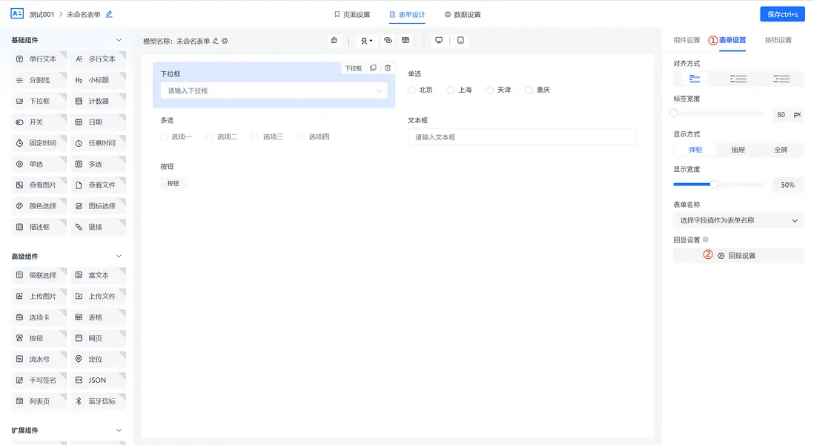Check the 选项四 checkbox

[x=300, y=137]
